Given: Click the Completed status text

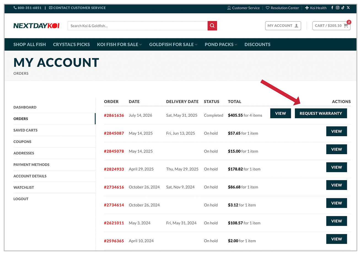Looking at the screenshot, I should (x=214, y=115).
